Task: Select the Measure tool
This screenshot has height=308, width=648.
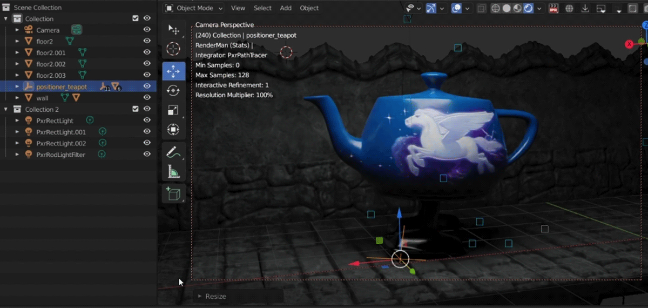Action: coord(173,172)
